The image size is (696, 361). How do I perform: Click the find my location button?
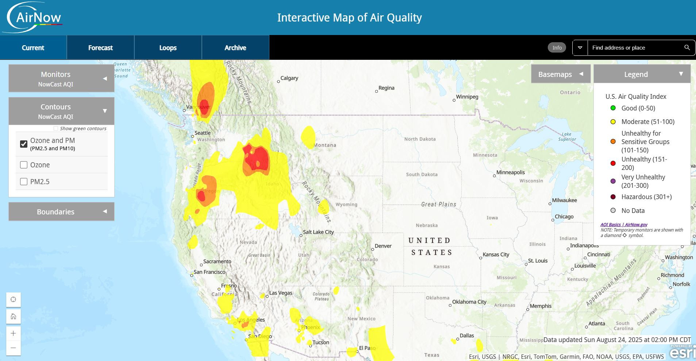point(14,299)
